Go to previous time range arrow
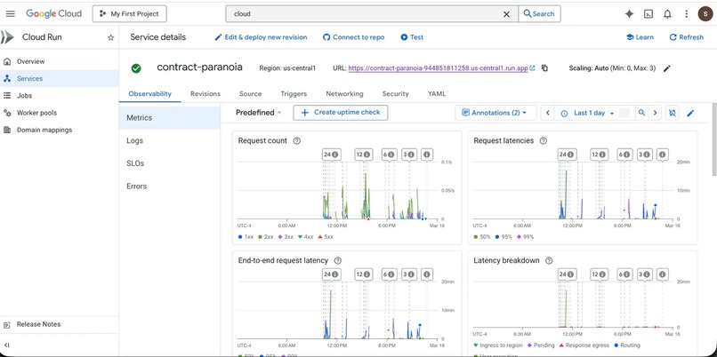This screenshot has width=717, height=357. click(547, 113)
